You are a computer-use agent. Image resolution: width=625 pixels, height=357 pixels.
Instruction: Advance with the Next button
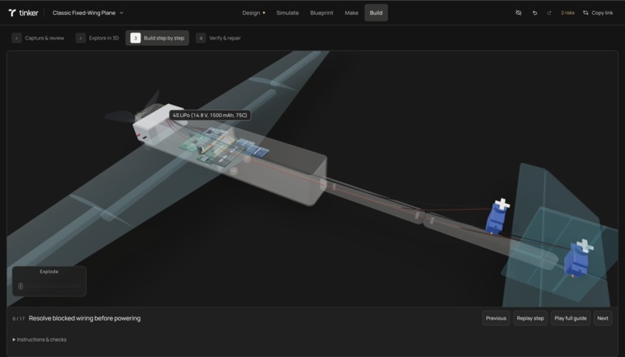click(x=603, y=318)
